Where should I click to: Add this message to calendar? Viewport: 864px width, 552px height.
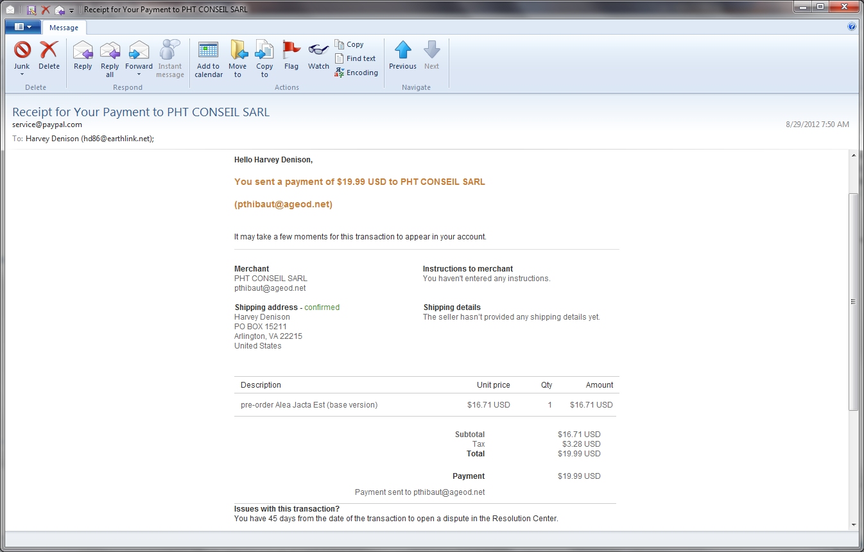point(209,58)
